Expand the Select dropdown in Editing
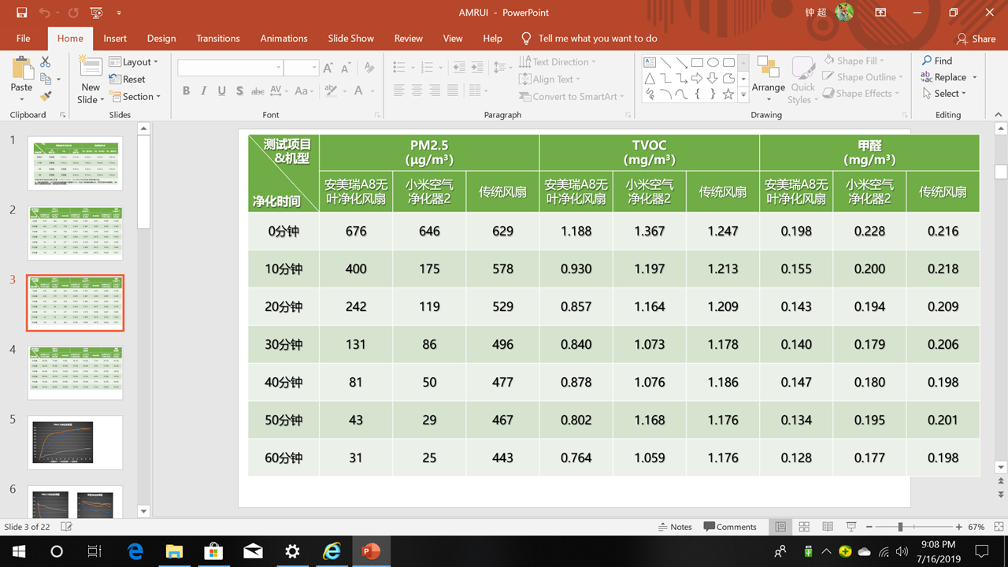 click(950, 93)
